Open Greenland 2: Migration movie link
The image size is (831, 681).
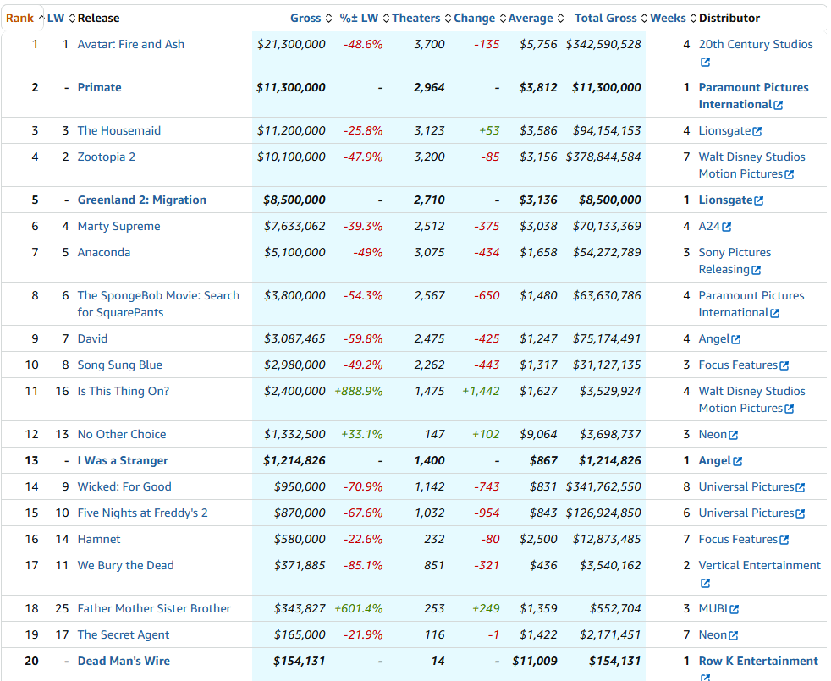pos(141,200)
